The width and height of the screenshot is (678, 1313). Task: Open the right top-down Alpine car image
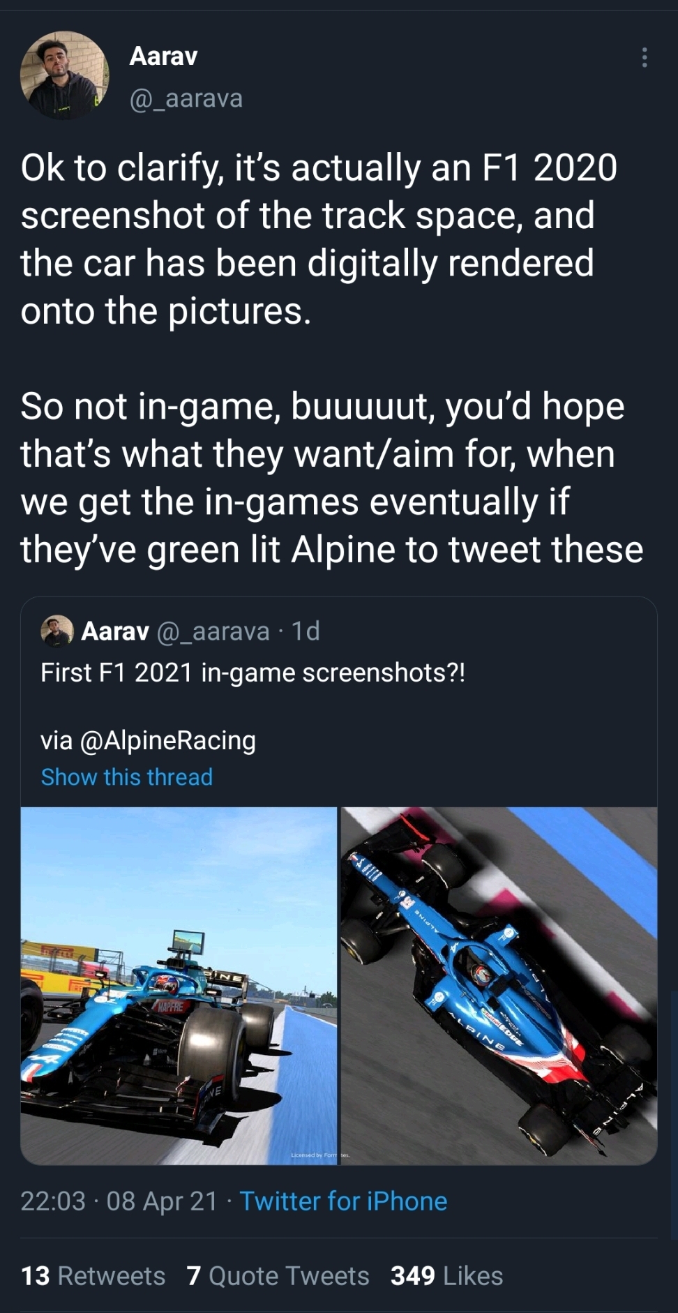click(499, 986)
